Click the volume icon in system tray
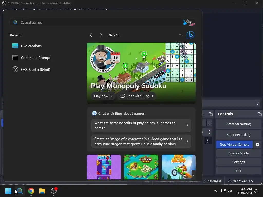The image size is (263, 197). 229,191
